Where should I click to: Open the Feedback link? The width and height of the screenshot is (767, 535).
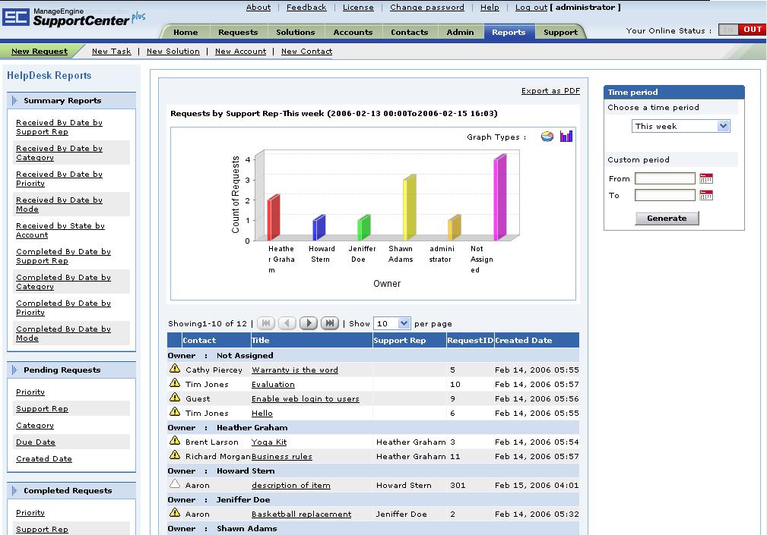[306, 8]
